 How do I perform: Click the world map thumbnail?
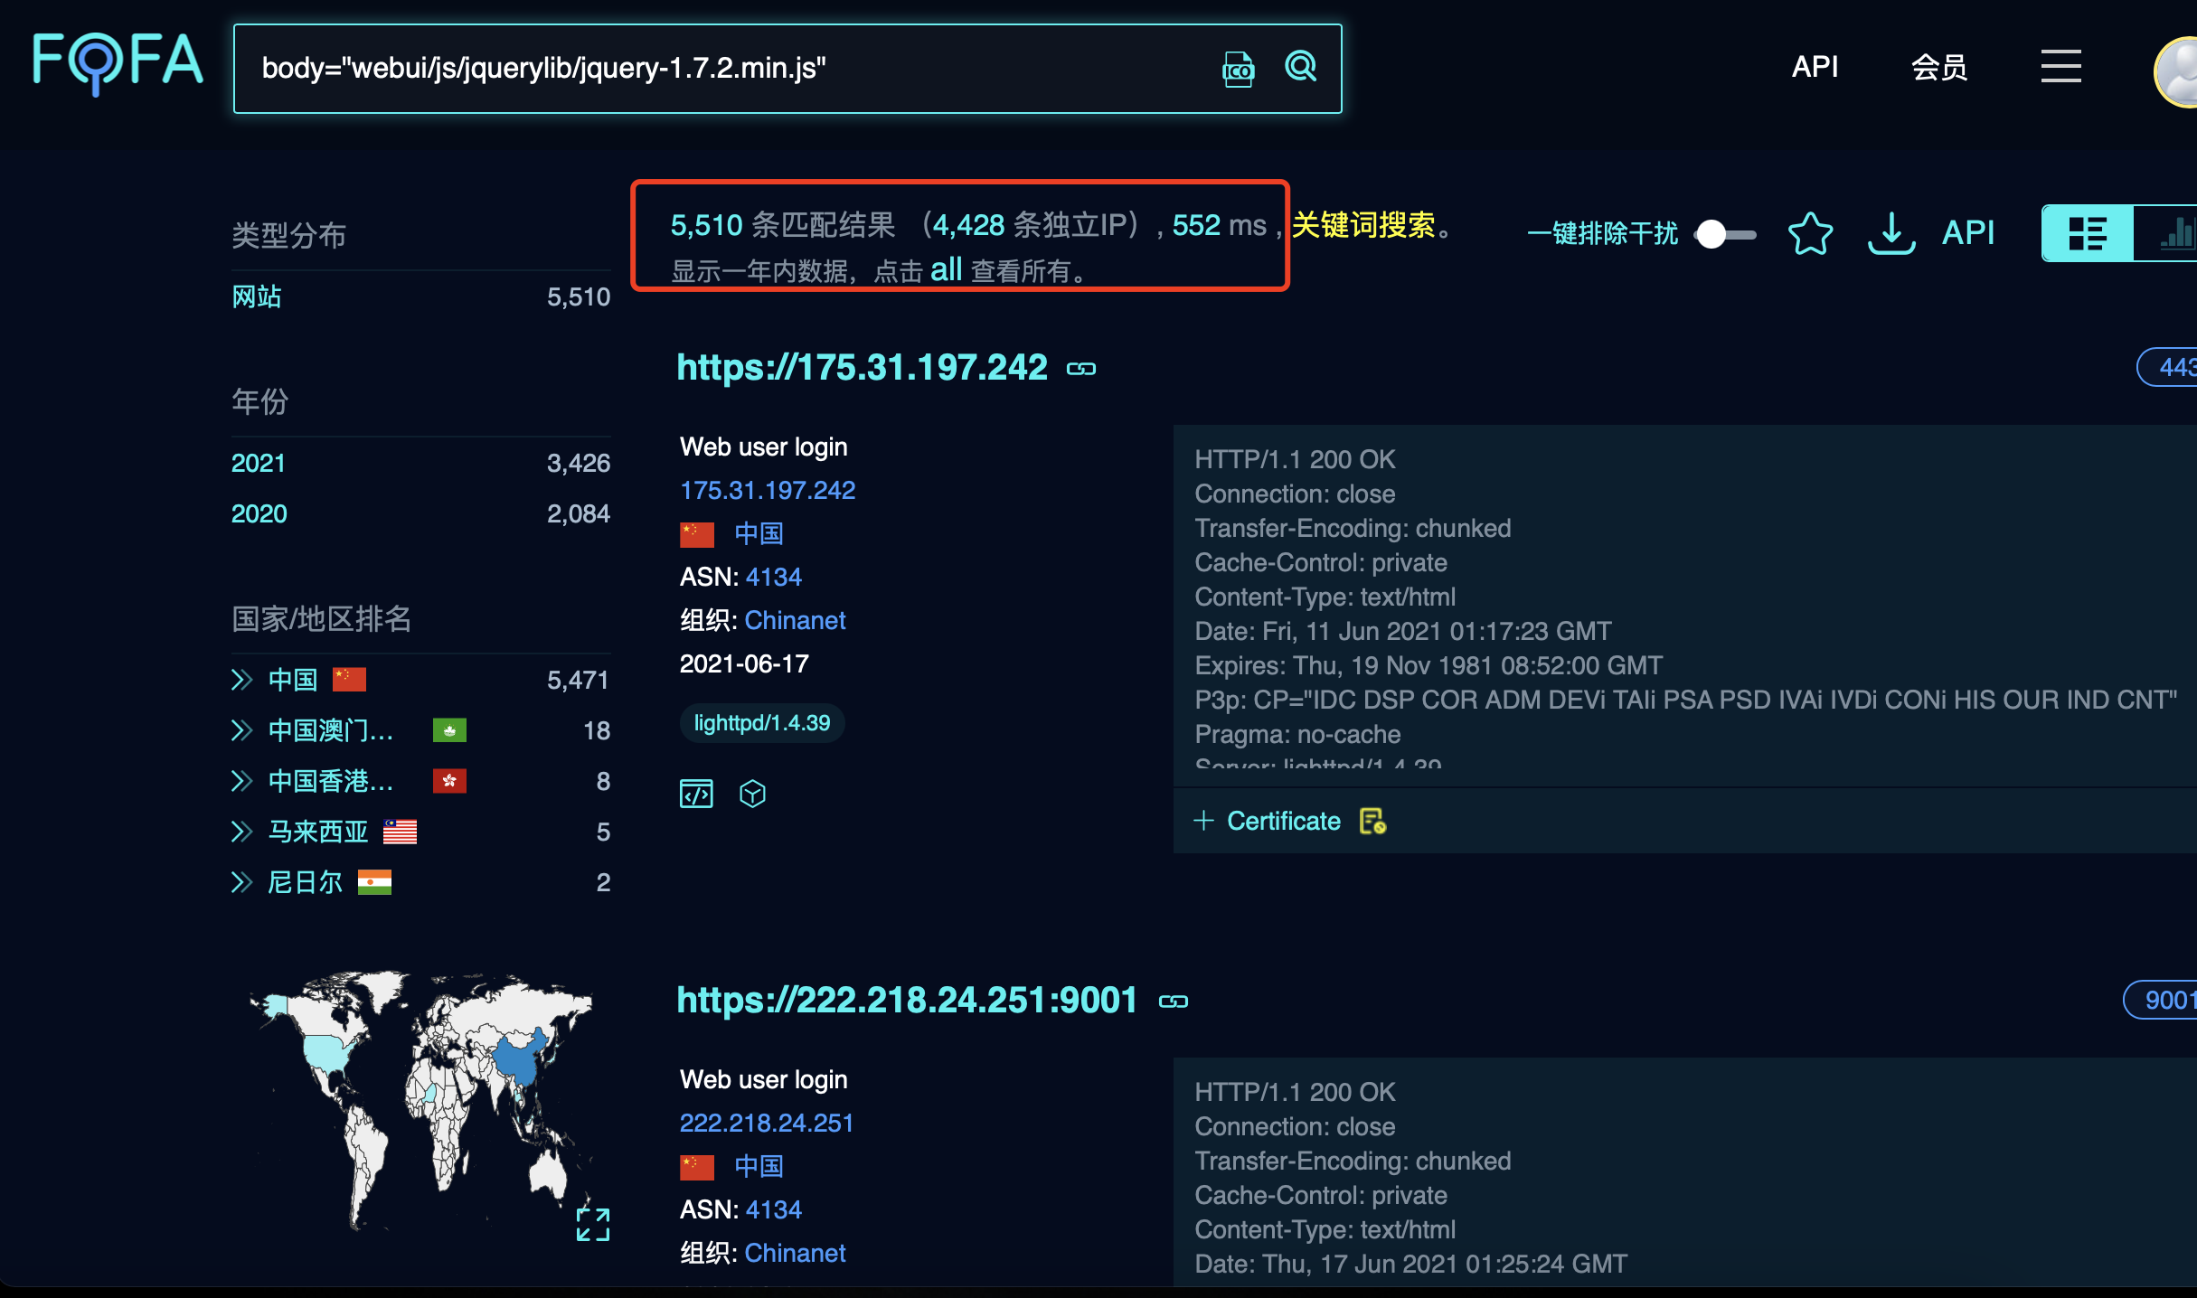point(421,1103)
